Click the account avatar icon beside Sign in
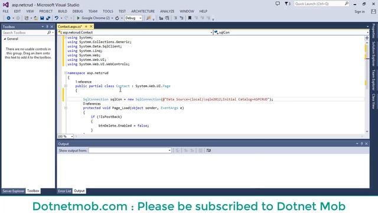 click(373, 11)
